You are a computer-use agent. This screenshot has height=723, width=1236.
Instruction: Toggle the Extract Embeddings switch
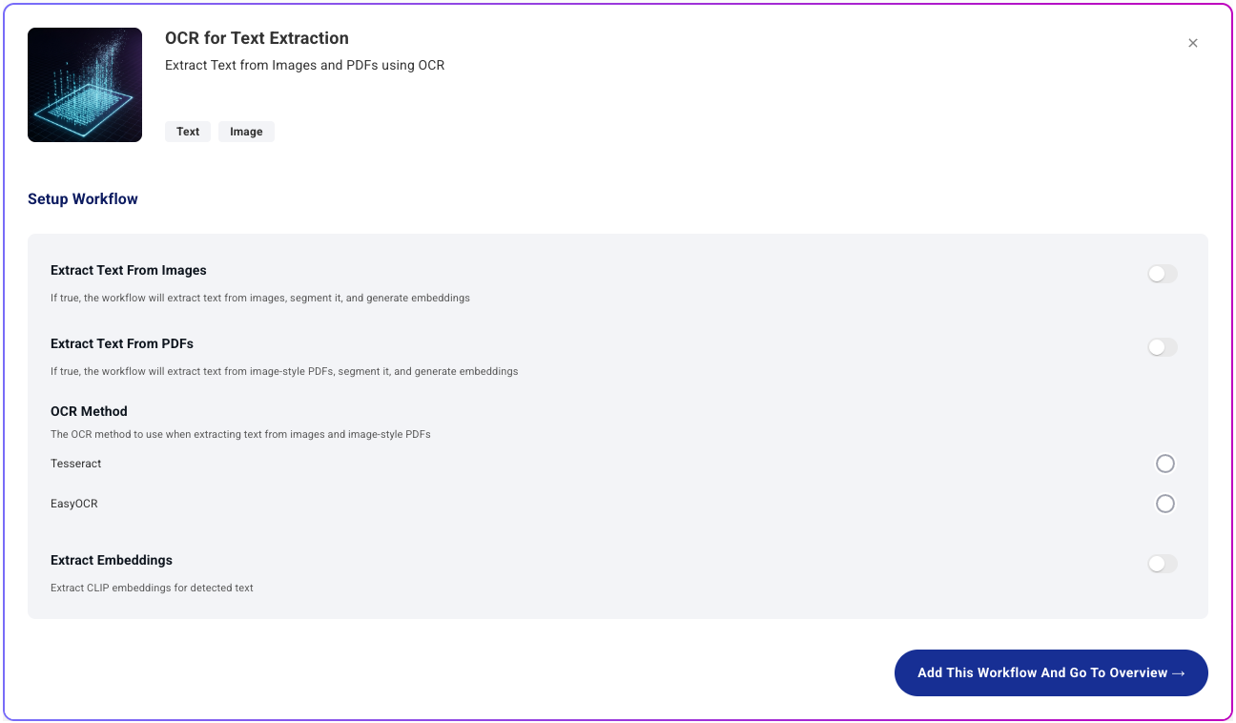pos(1163,564)
